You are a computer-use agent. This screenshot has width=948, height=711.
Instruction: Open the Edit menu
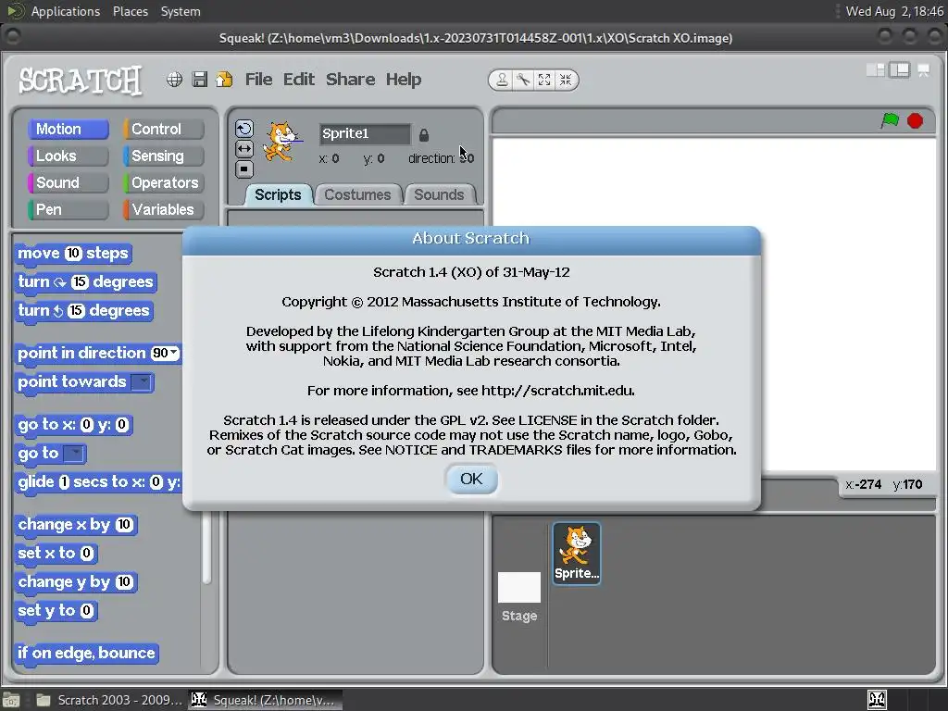299,80
